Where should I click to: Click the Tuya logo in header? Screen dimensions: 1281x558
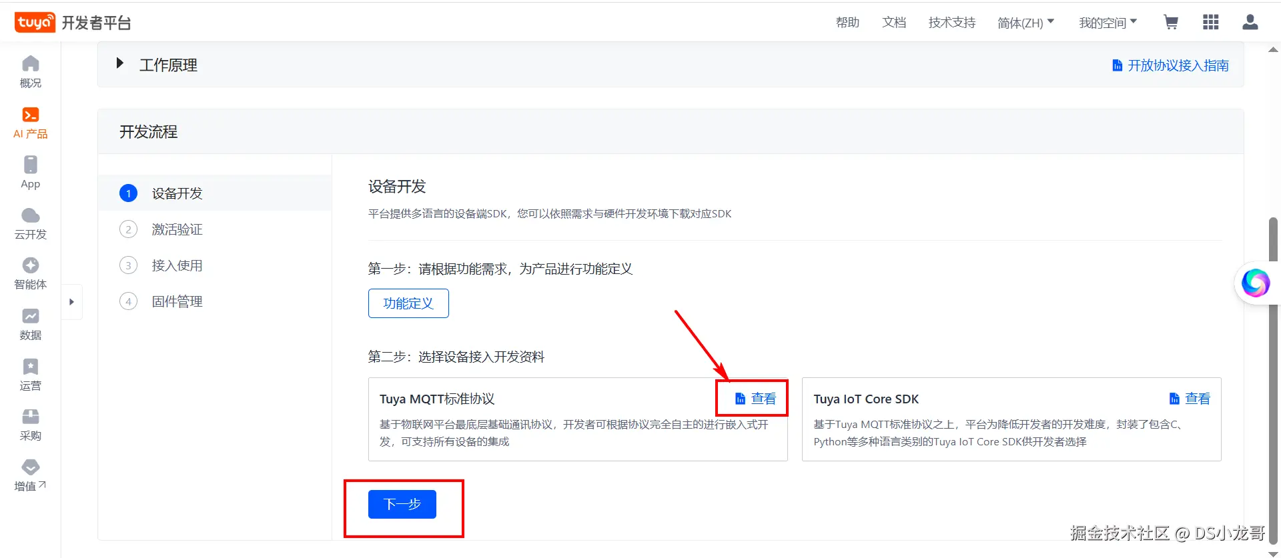(x=35, y=22)
